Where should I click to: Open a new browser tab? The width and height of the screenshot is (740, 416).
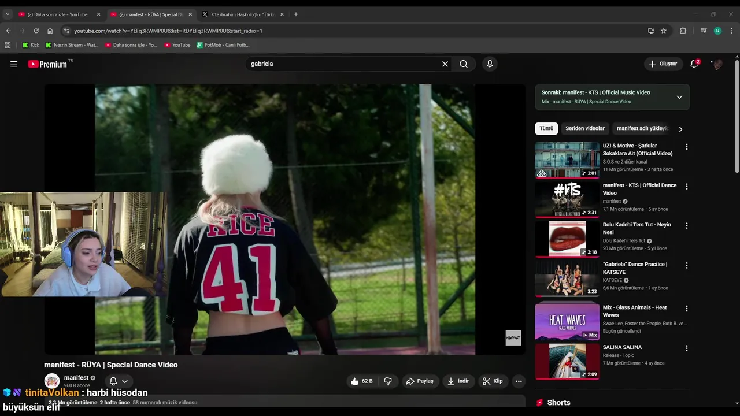tap(296, 14)
